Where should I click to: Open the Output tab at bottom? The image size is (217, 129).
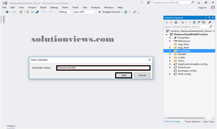(11, 126)
